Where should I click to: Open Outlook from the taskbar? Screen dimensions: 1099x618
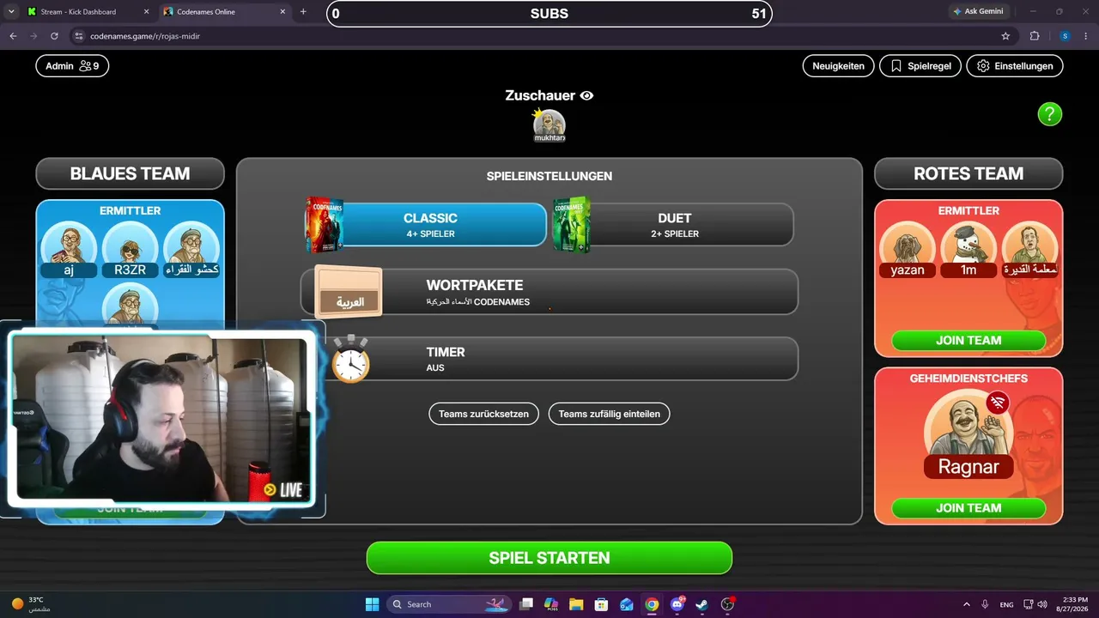pyautogui.click(x=627, y=604)
